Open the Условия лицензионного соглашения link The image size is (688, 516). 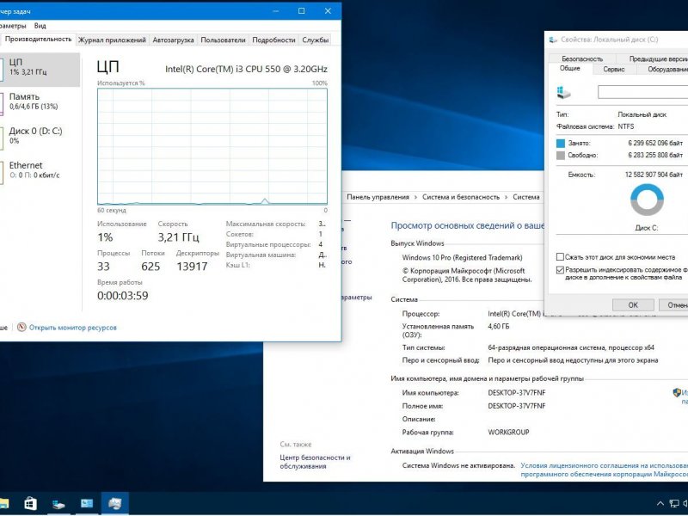click(x=605, y=470)
